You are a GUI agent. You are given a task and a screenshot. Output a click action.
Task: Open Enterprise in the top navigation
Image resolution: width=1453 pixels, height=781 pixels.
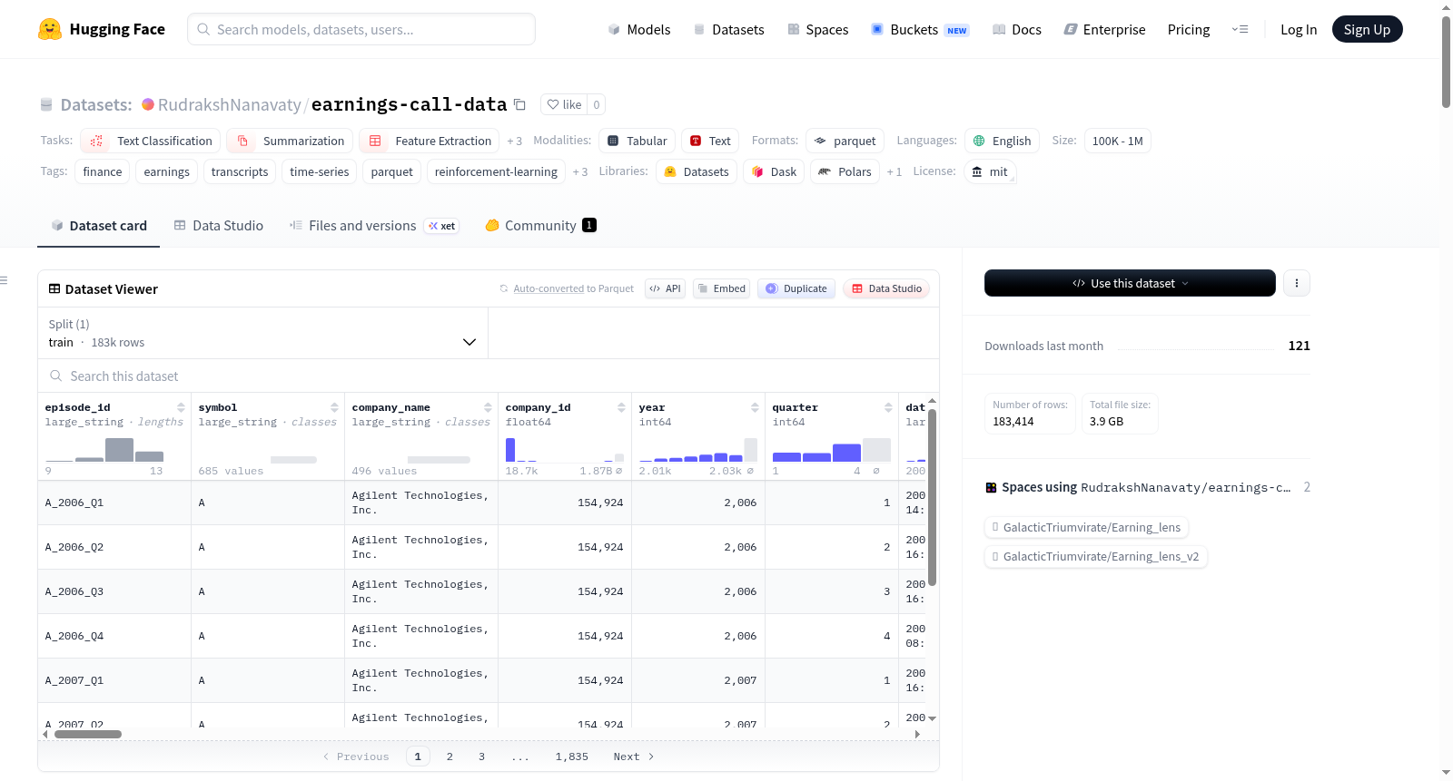[x=1104, y=29]
